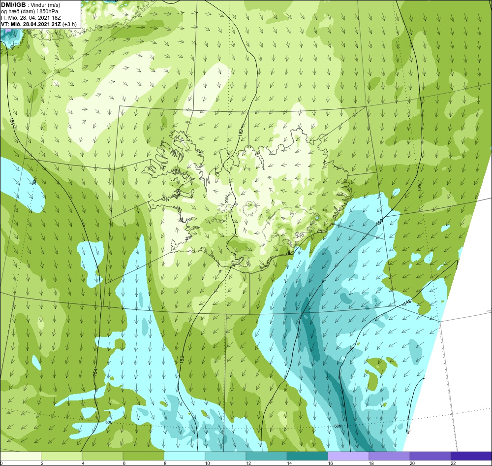Click the 'og hæð (dam) í 850hPa' text
Image resolution: width=492 pixels, height=466 pixels.
(x=30, y=11)
